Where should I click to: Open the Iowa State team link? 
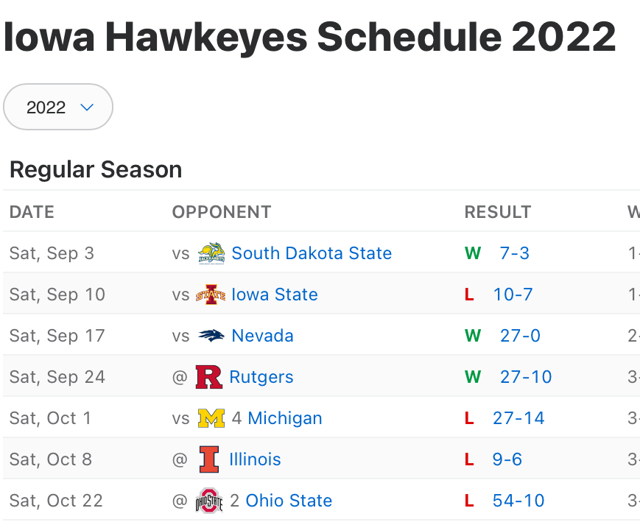click(274, 294)
